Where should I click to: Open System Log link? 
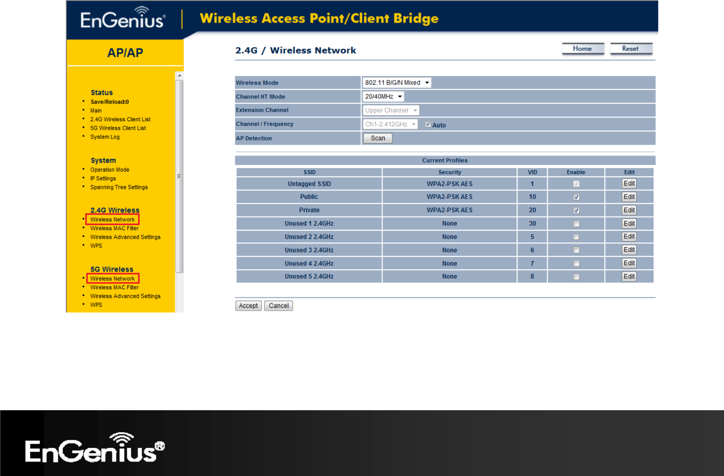tap(105, 137)
